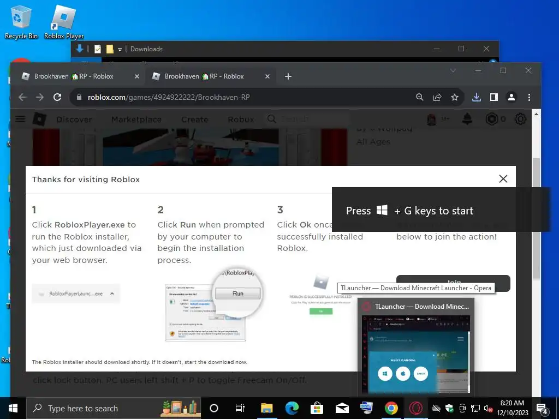Open the Discover page in Roblox
Screen dimensions: 559x419
click(x=74, y=119)
